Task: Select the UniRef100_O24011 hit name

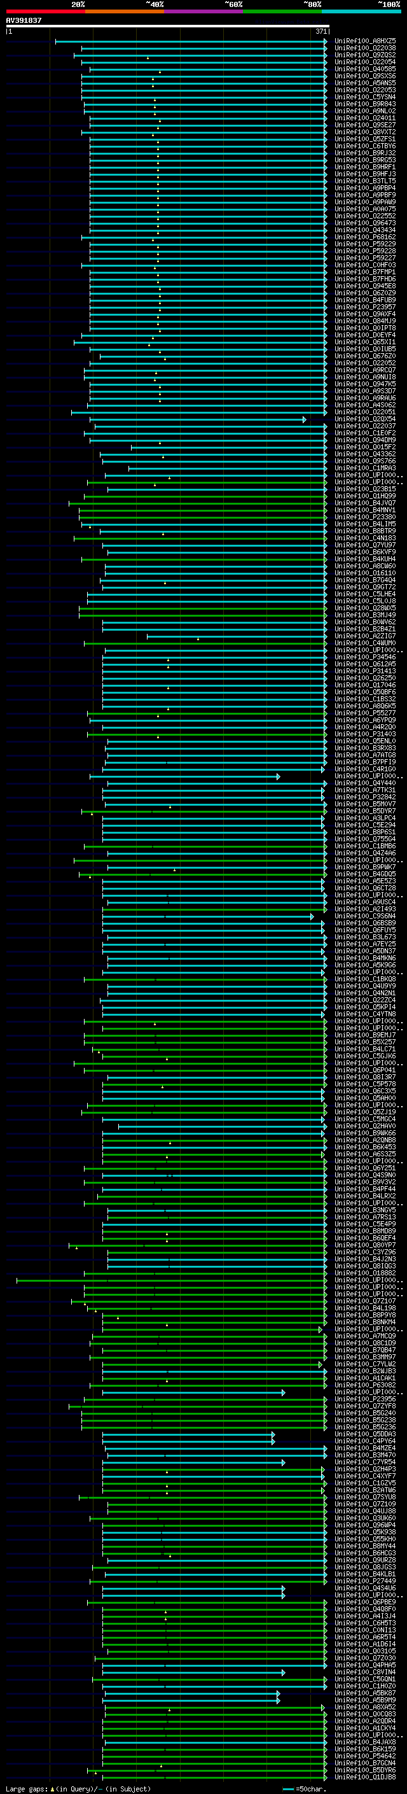Action: coord(365,118)
